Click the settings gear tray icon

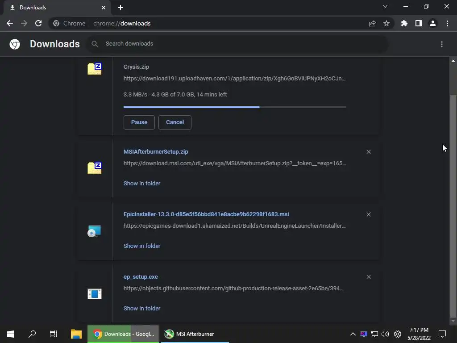[398, 334]
